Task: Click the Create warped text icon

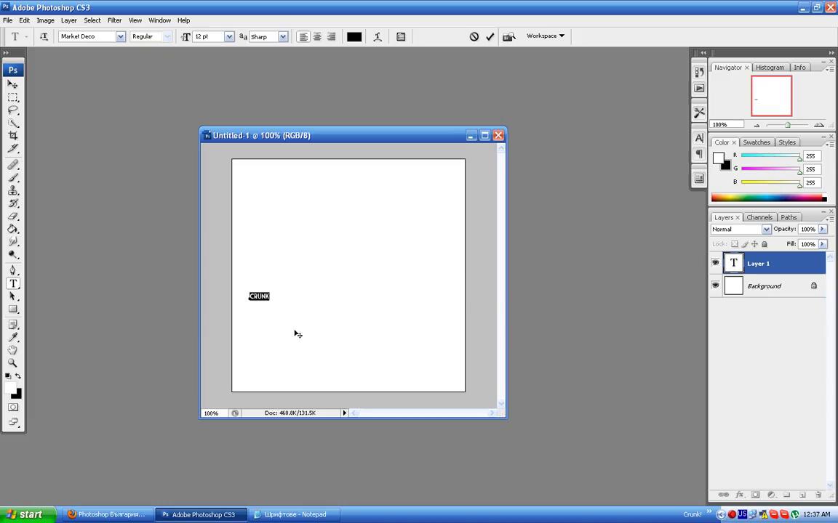Action: click(378, 36)
